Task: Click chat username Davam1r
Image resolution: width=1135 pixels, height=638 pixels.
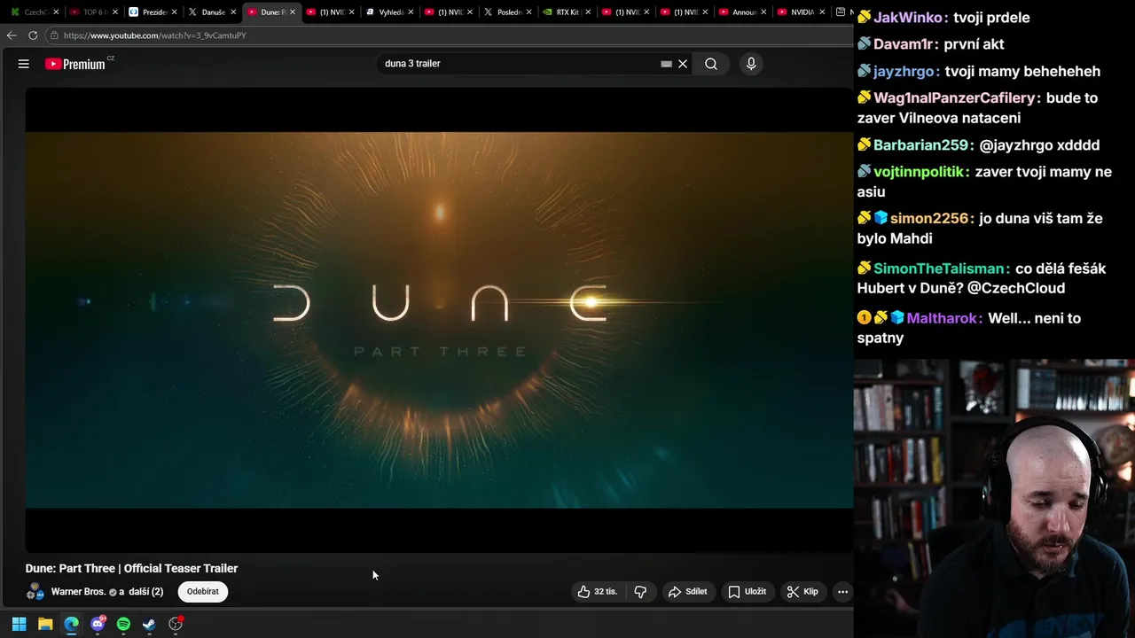Action: (x=904, y=44)
